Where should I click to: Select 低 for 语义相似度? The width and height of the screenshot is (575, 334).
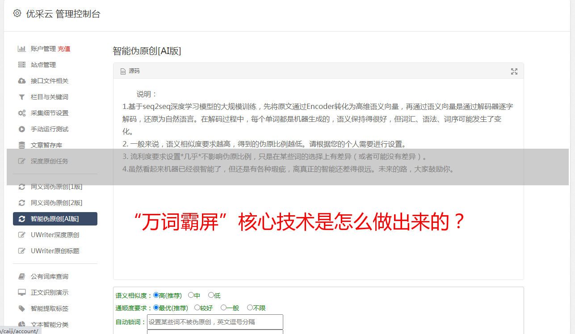pos(211,295)
